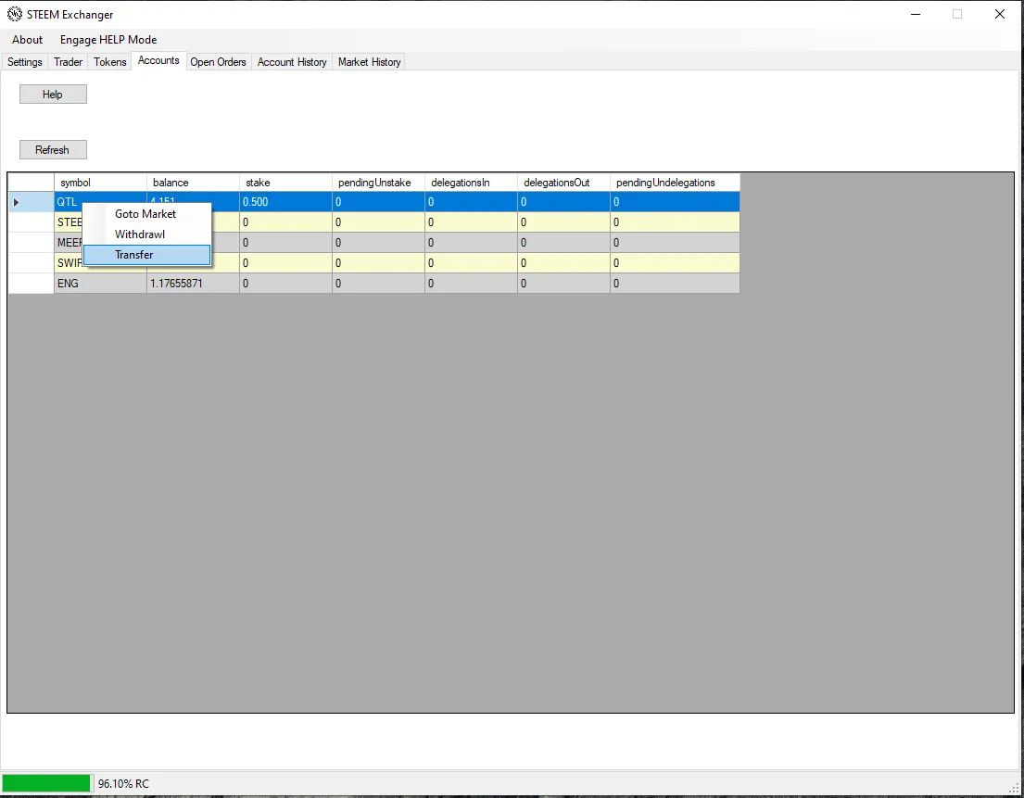Image resolution: width=1024 pixels, height=798 pixels.
Task: Sort by the symbol column header
Action: 101,183
